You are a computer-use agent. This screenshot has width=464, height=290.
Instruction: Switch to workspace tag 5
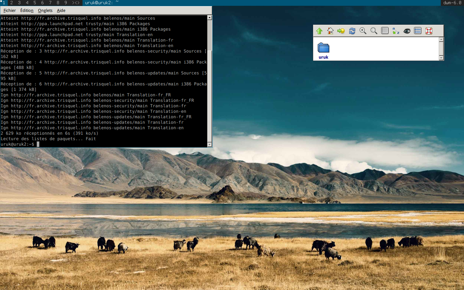pos(35,3)
